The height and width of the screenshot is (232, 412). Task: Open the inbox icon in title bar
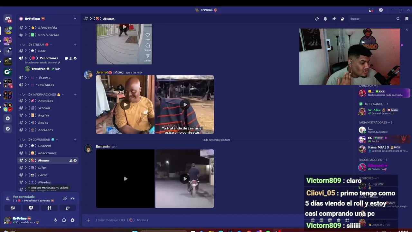[x=371, y=10]
